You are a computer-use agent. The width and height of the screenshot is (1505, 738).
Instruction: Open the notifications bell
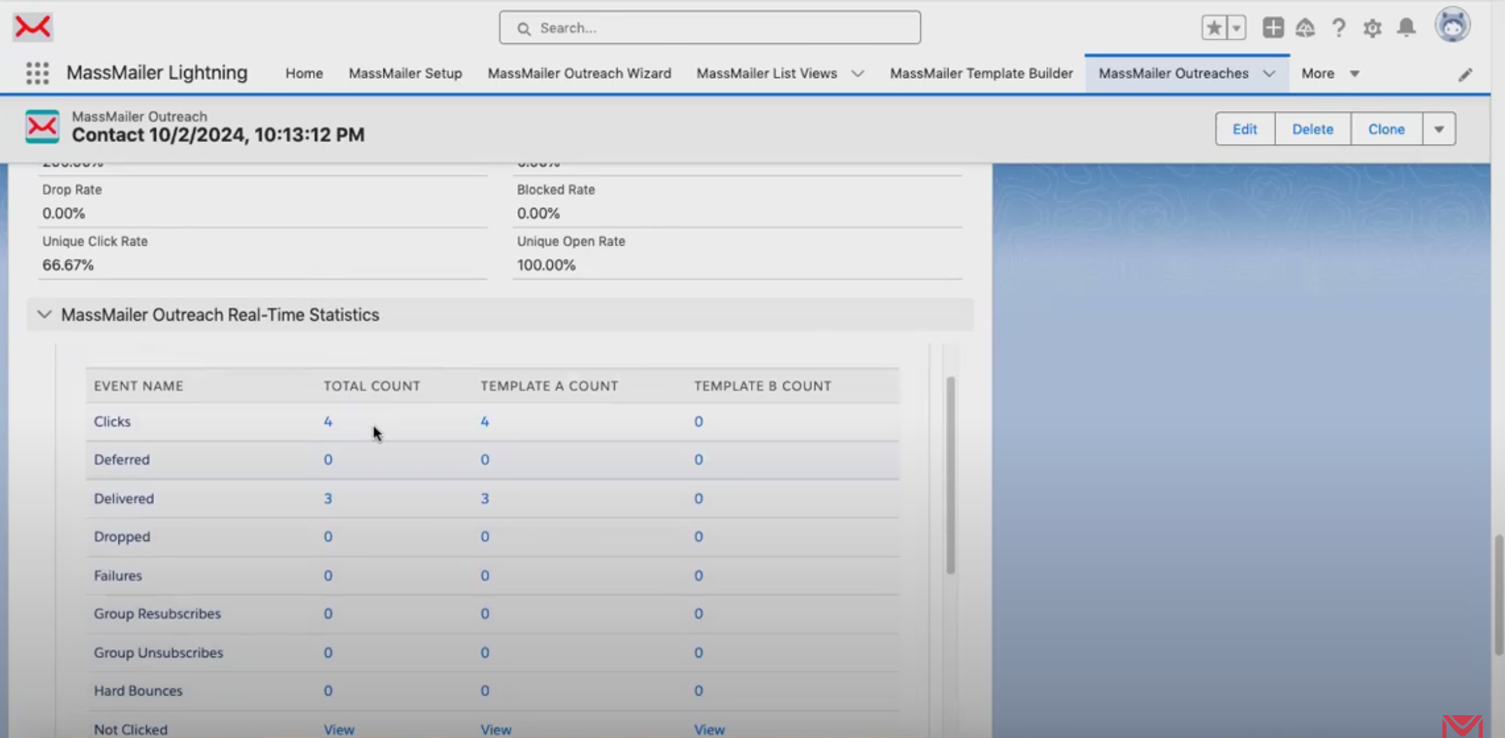(1406, 28)
